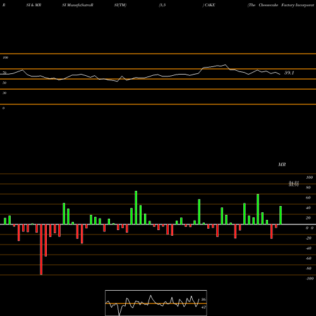Click the last green MR bar at right end

click(x=281, y=215)
